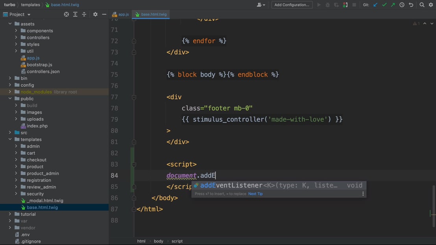Select opened file locator target icon

pos(66,14)
